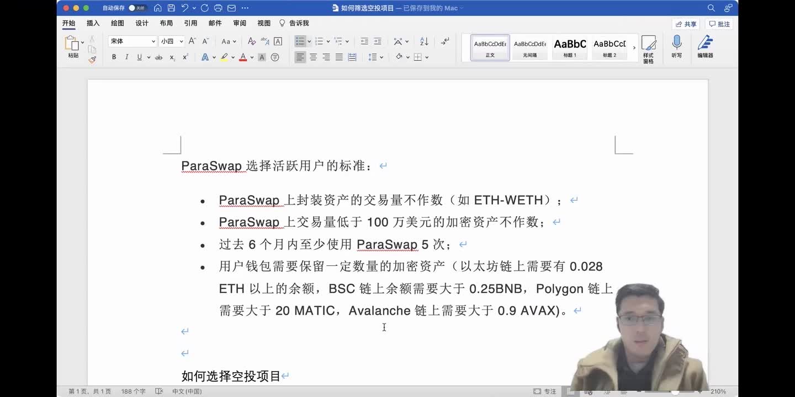Image resolution: width=795 pixels, height=397 pixels.
Task: Open the phonetic guide tool
Action: 265,41
